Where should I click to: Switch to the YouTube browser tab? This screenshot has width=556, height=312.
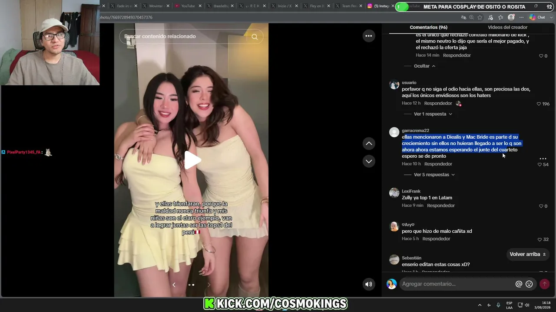coord(188,6)
